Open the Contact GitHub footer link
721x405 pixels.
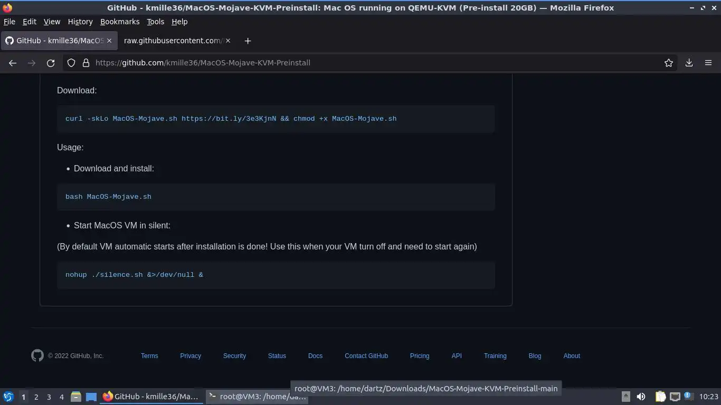(366, 356)
